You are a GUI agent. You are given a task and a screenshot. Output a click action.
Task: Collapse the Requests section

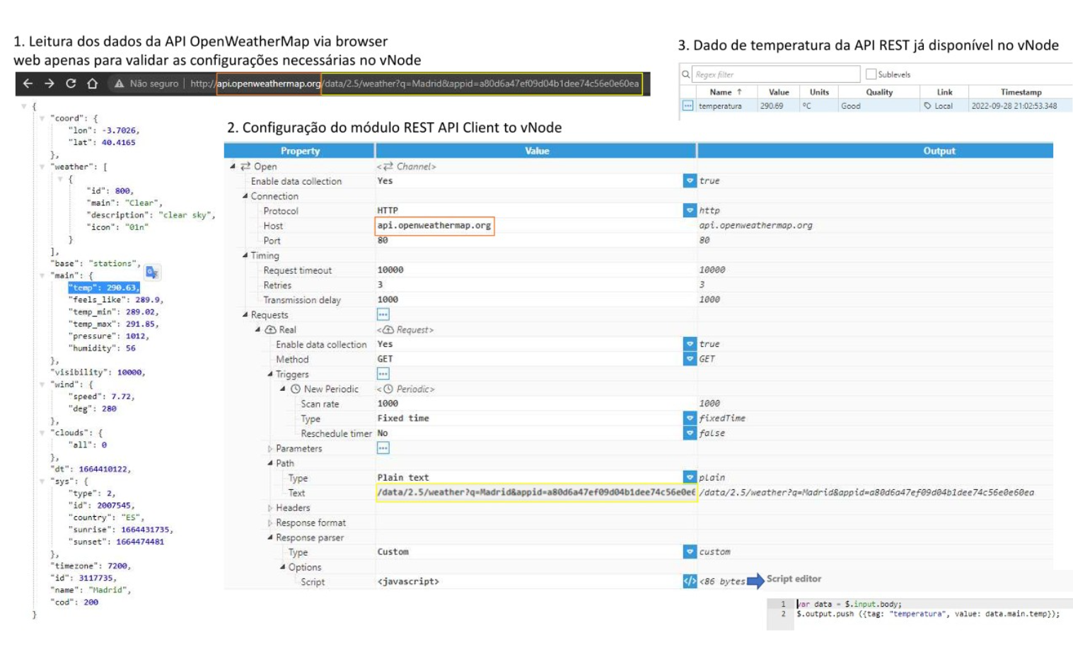[245, 315]
